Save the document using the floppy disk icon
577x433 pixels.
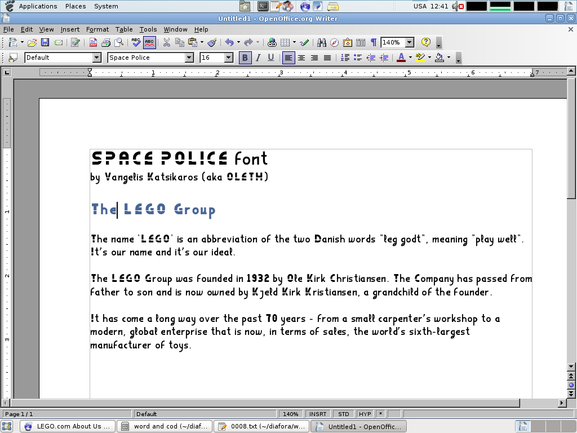45,43
